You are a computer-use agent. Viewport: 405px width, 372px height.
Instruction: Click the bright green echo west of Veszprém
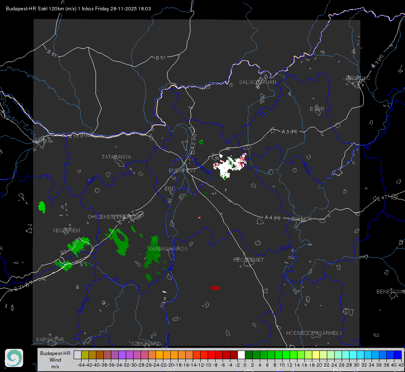42,207
